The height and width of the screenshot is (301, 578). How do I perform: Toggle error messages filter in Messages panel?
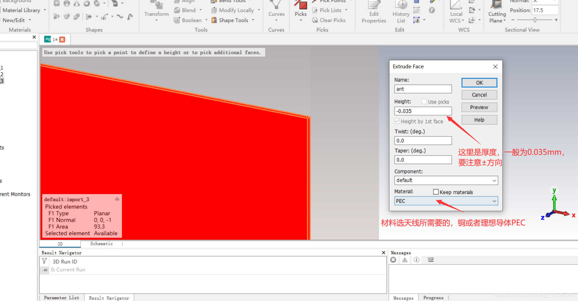[x=393, y=260]
